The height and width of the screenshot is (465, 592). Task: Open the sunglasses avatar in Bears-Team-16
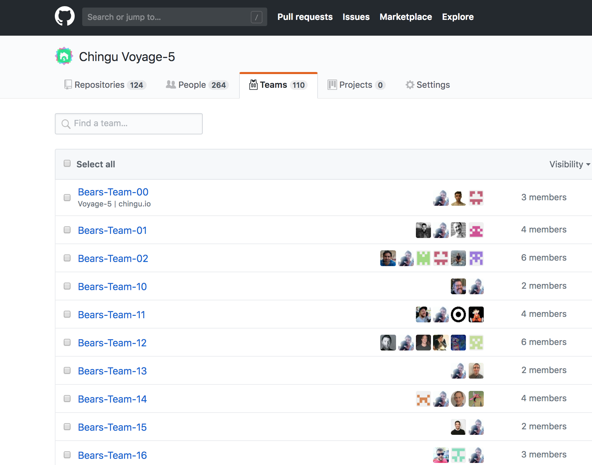[x=441, y=455]
